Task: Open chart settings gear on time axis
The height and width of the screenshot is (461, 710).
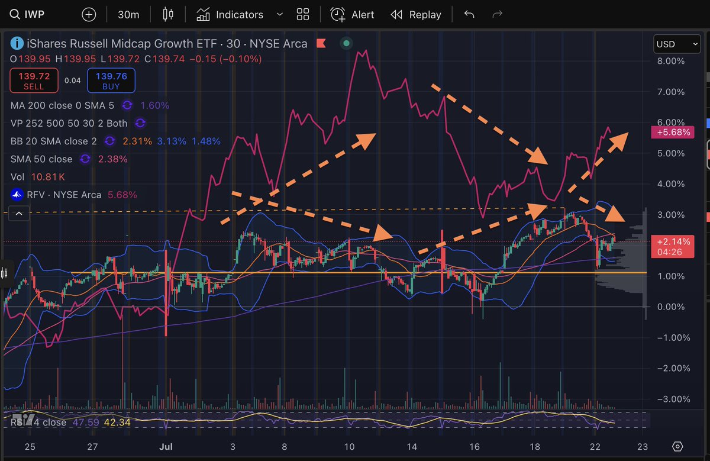Action: coord(678,446)
